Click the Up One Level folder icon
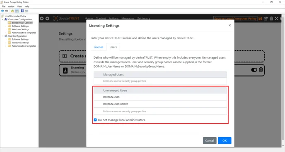The image size is (285, 152). coord(12,11)
